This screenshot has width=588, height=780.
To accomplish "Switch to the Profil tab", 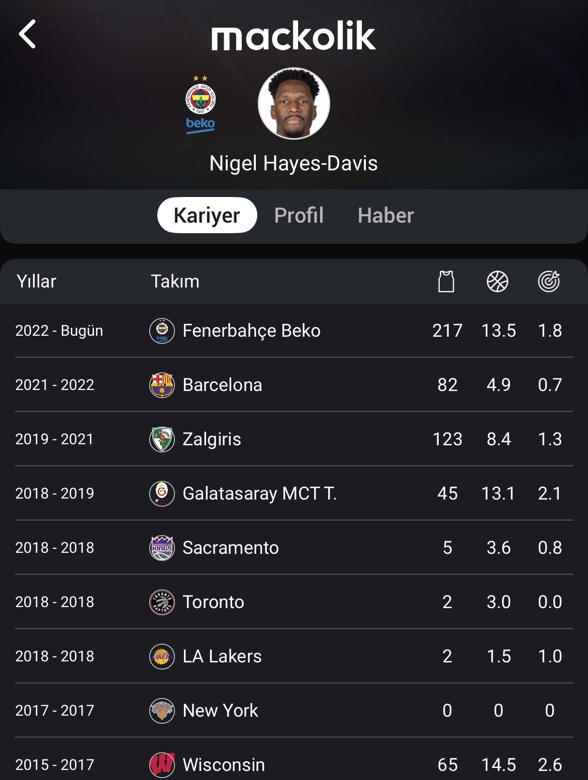I will click(299, 215).
